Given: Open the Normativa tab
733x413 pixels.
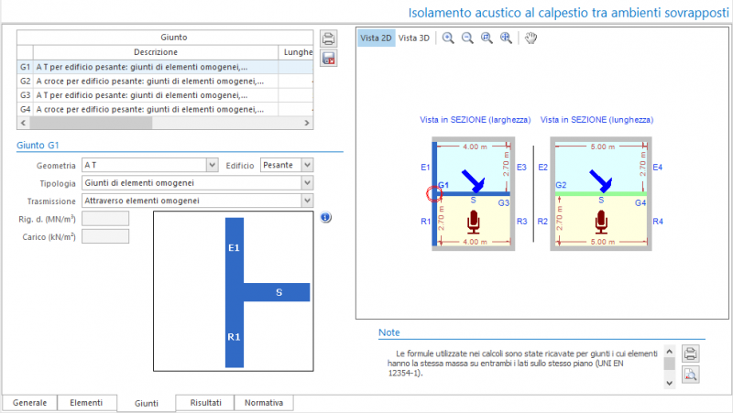Looking at the screenshot, I should coord(264,403).
